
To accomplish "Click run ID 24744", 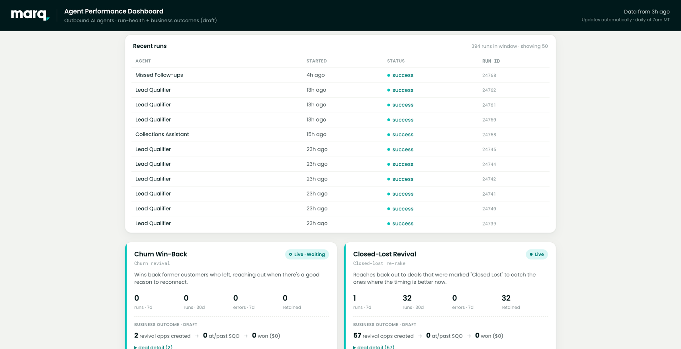I will 489,164.
